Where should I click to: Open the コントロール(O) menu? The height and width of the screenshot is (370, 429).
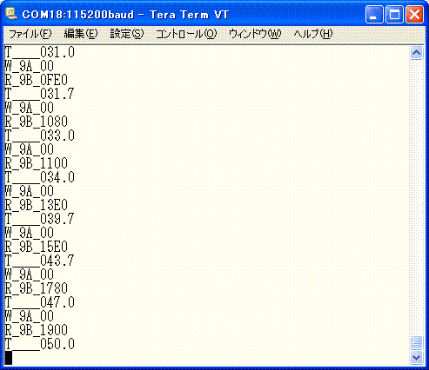[x=186, y=34]
